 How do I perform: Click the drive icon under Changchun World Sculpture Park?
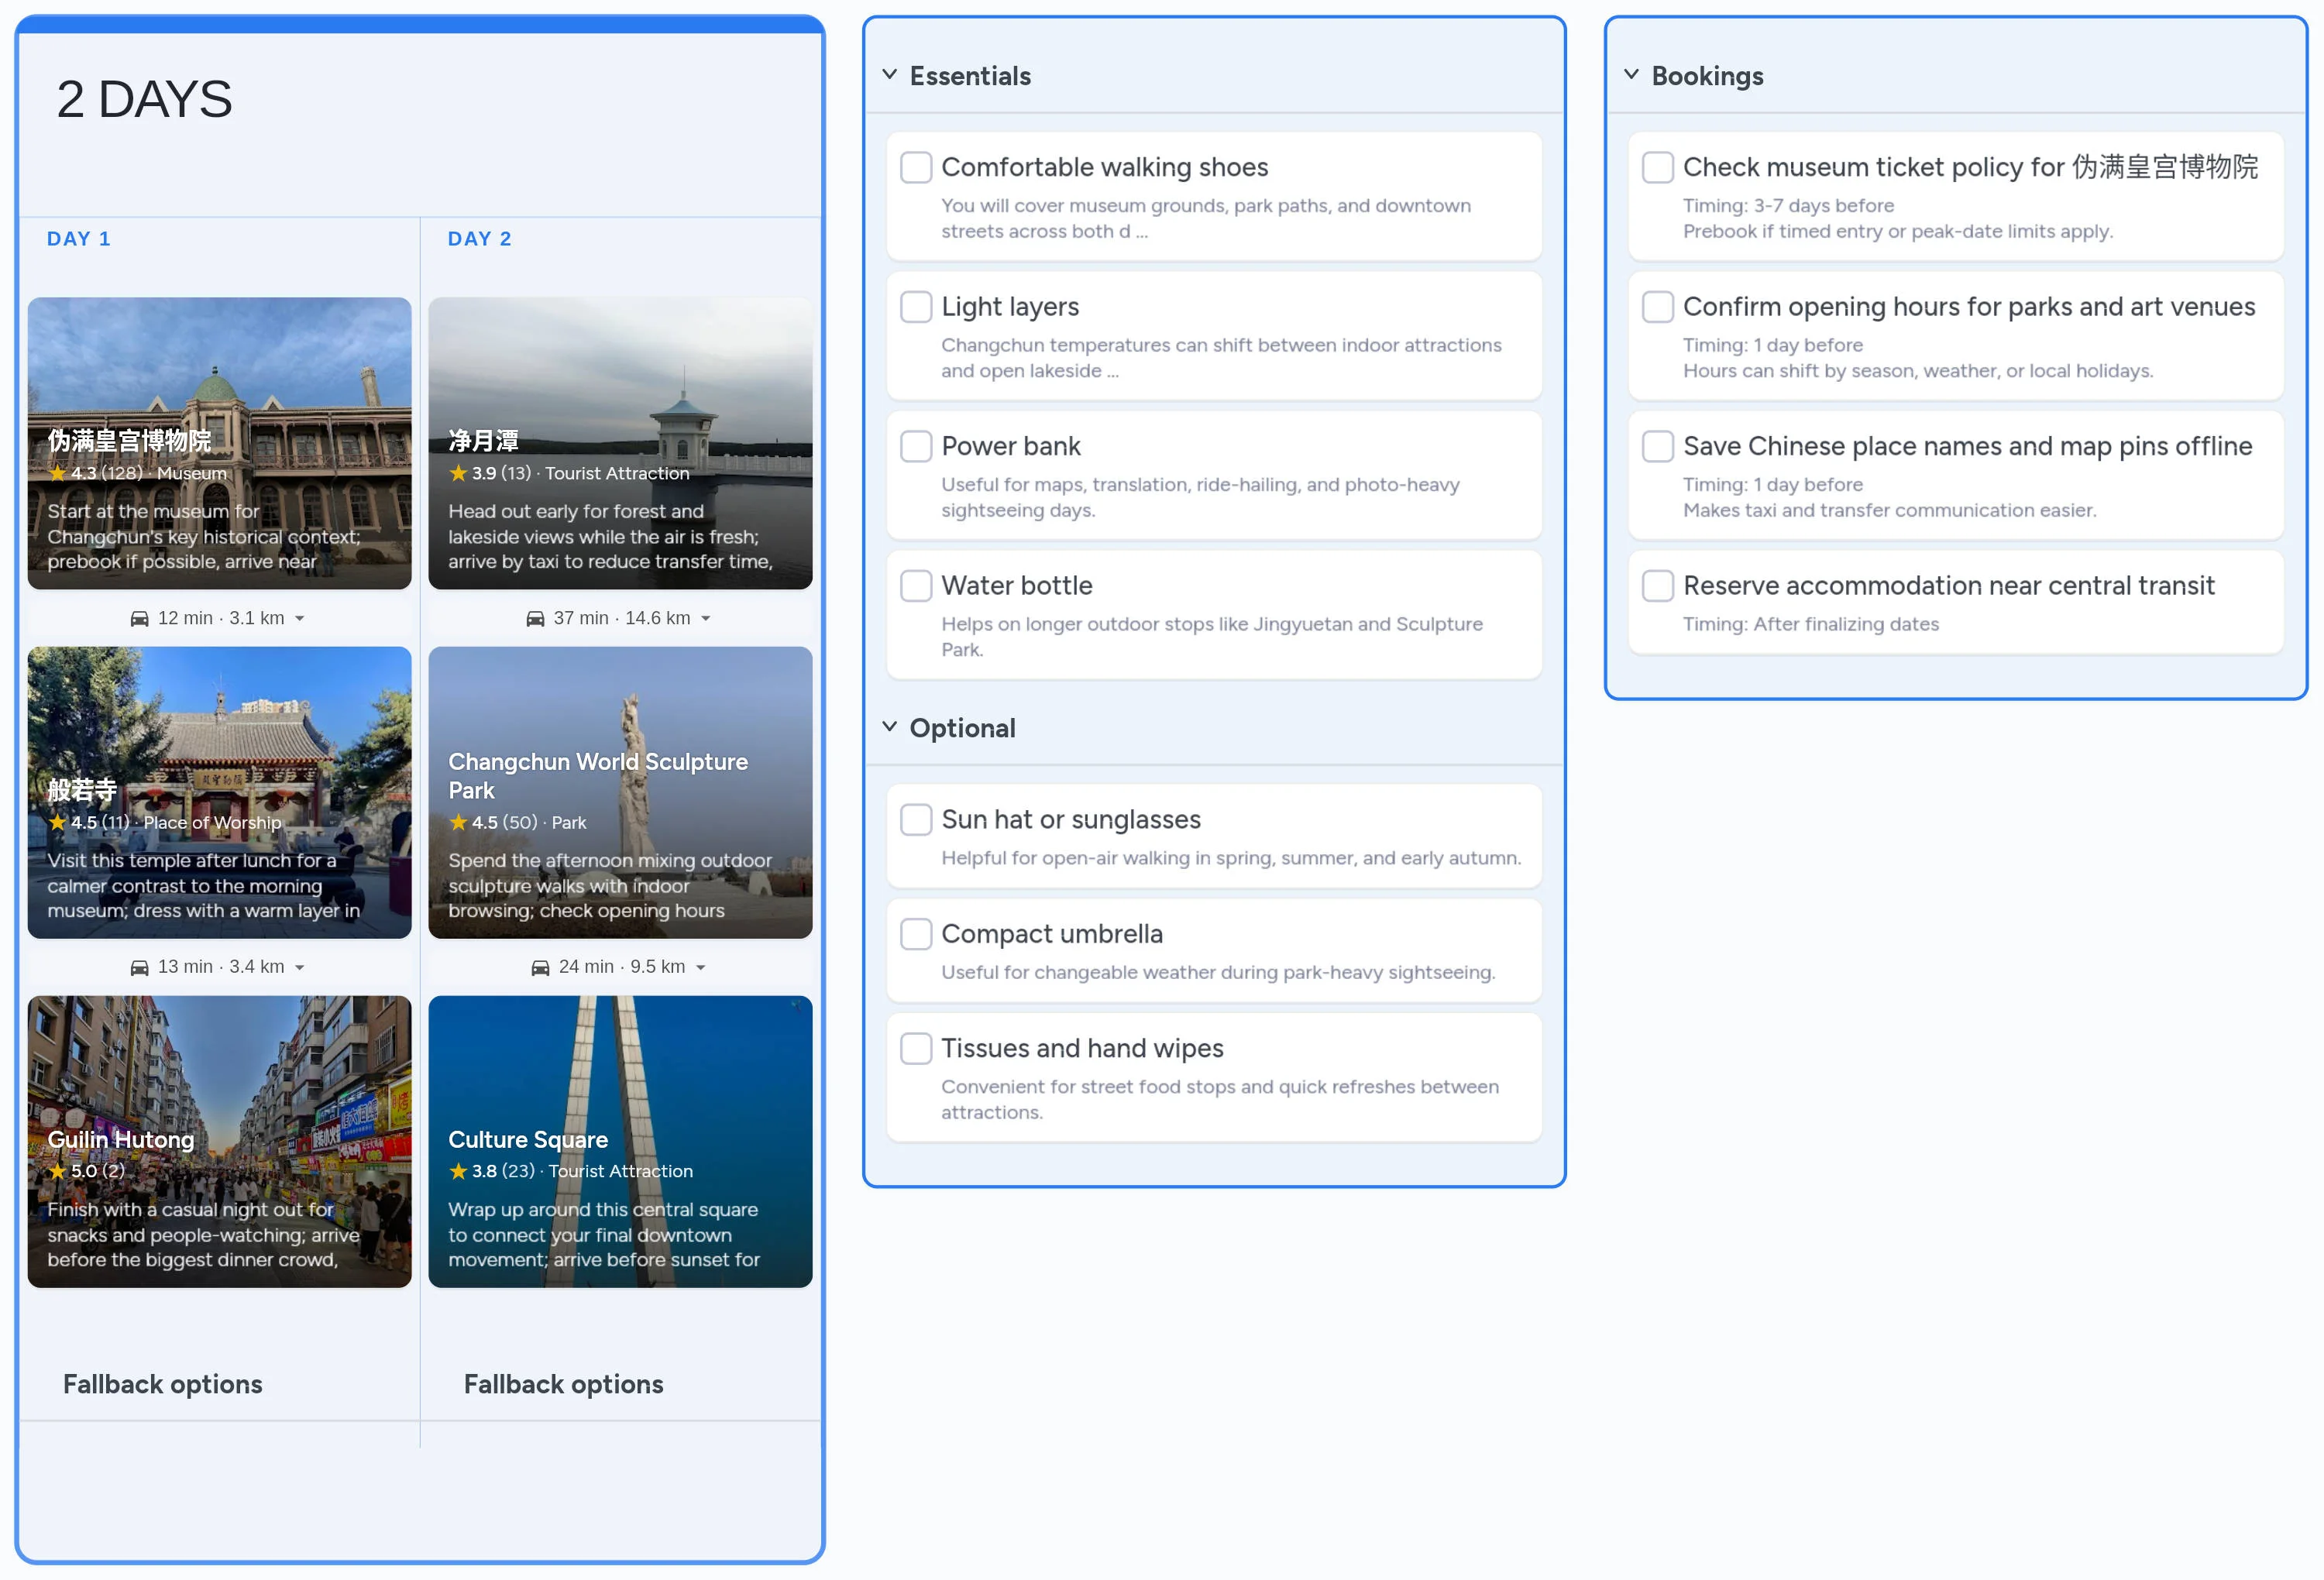540,966
